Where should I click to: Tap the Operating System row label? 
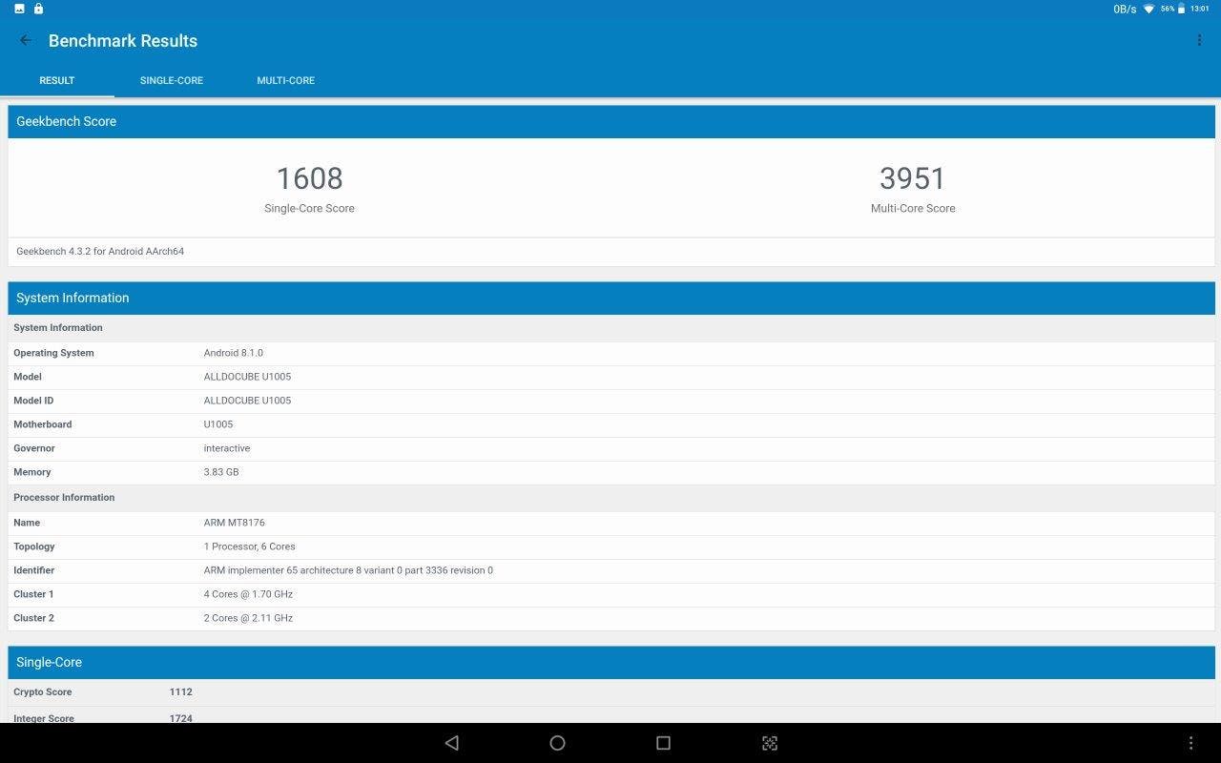[x=53, y=353]
